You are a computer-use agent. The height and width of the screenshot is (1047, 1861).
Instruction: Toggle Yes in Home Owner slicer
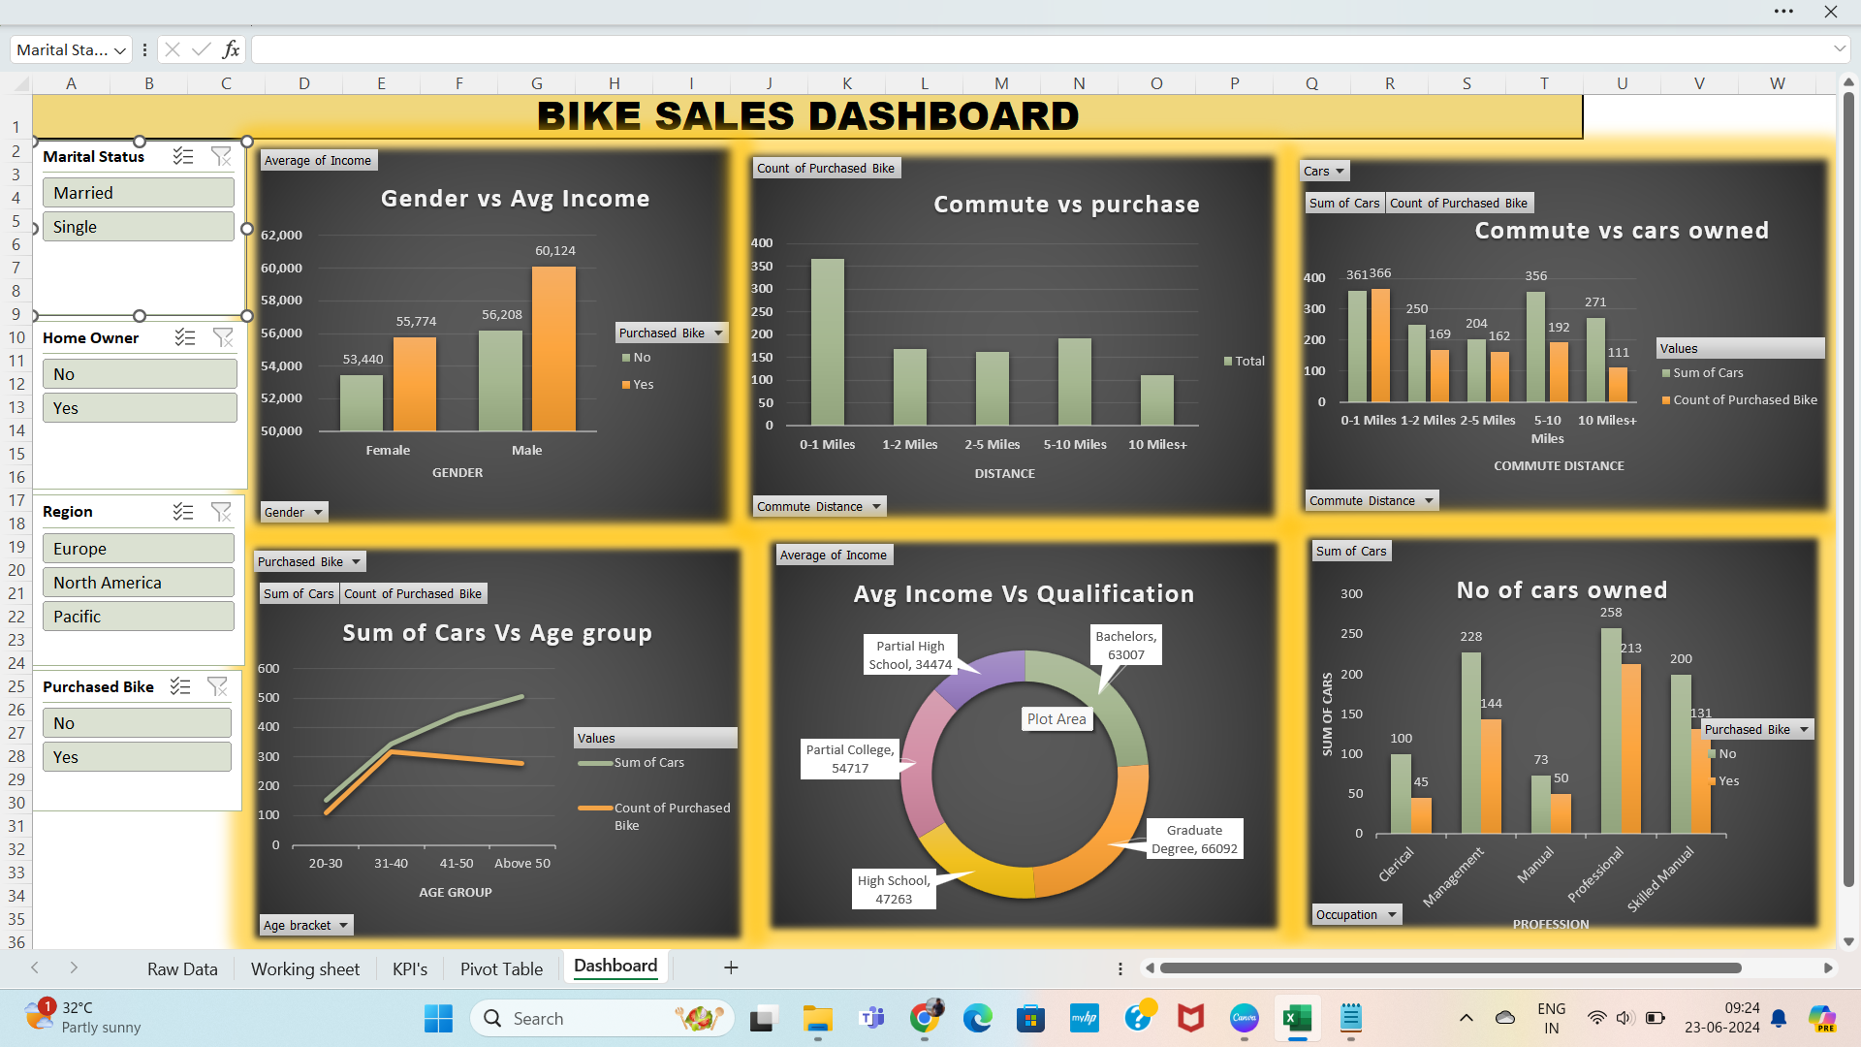tap(139, 408)
